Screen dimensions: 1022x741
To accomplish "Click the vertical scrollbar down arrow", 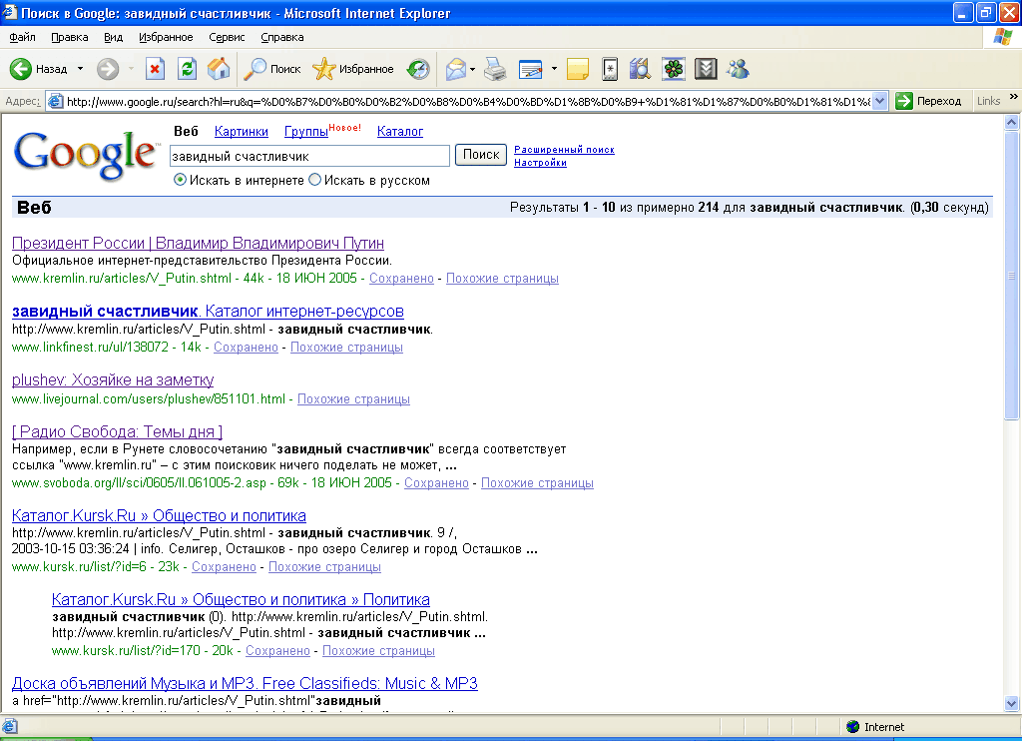I will point(1012,703).
